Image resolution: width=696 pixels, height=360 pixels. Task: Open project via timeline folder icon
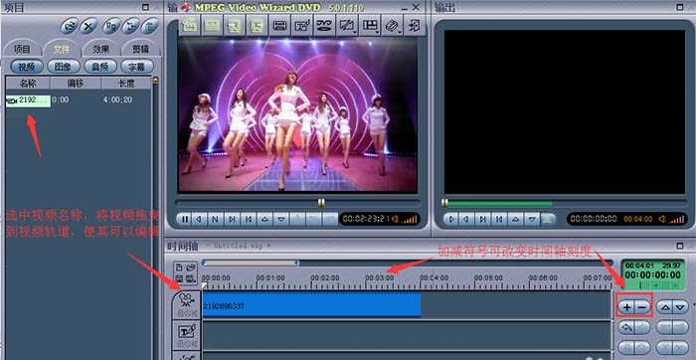tap(191, 268)
